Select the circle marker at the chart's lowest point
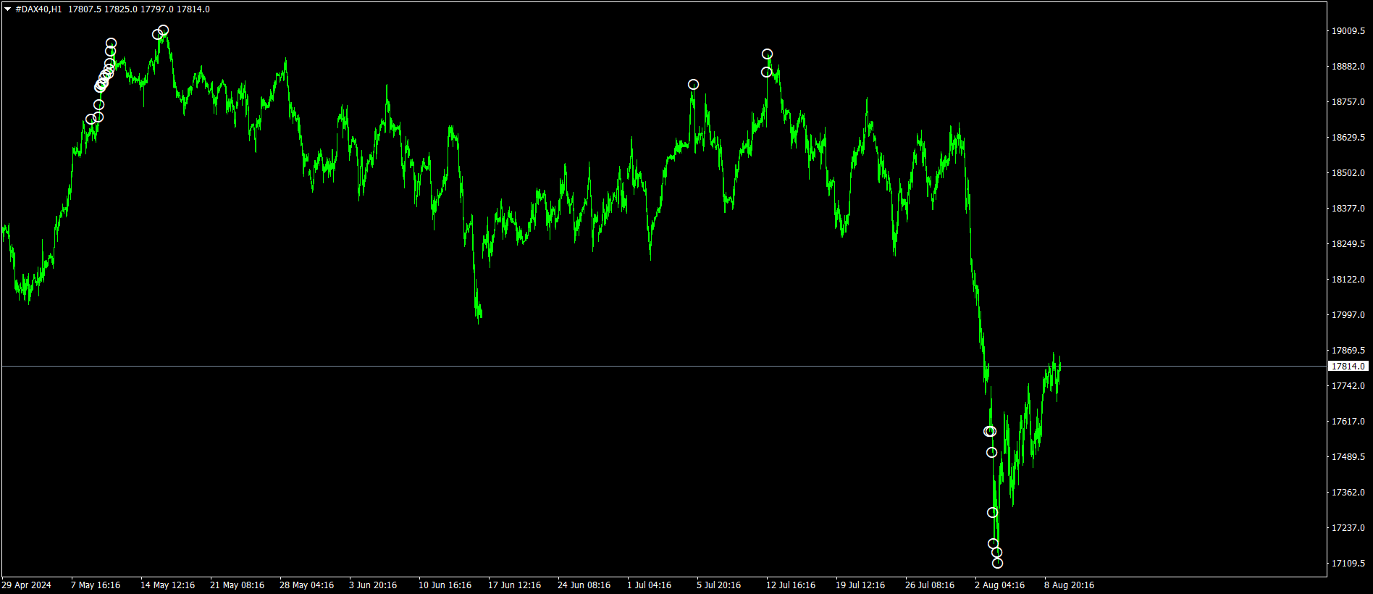 coord(997,563)
